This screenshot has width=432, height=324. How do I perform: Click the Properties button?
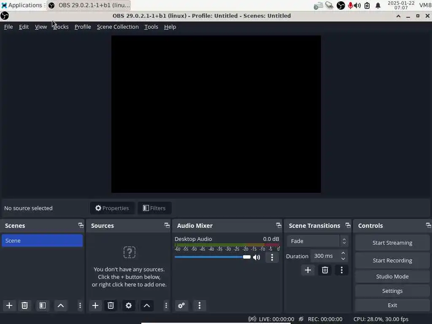click(112, 208)
